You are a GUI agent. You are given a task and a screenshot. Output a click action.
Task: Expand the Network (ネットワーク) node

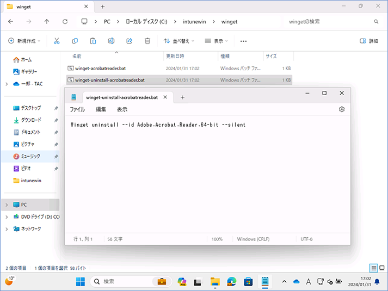coord(7,229)
